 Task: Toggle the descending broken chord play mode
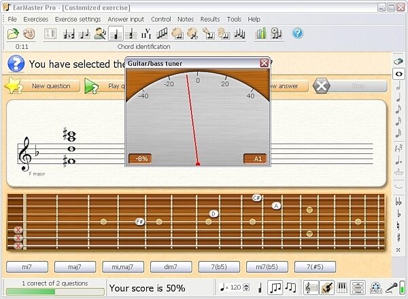click(290, 287)
